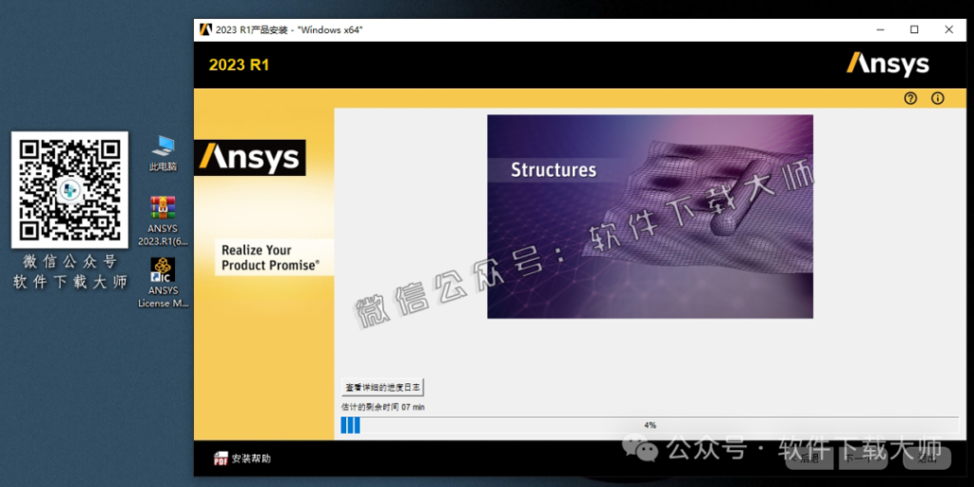Click the 退出 exit button
This screenshot has width=974, height=487.
click(926, 459)
